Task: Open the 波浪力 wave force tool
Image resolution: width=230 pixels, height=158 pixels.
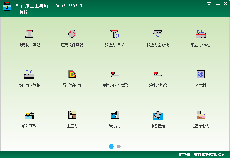Action: click(x=115, y=115)
